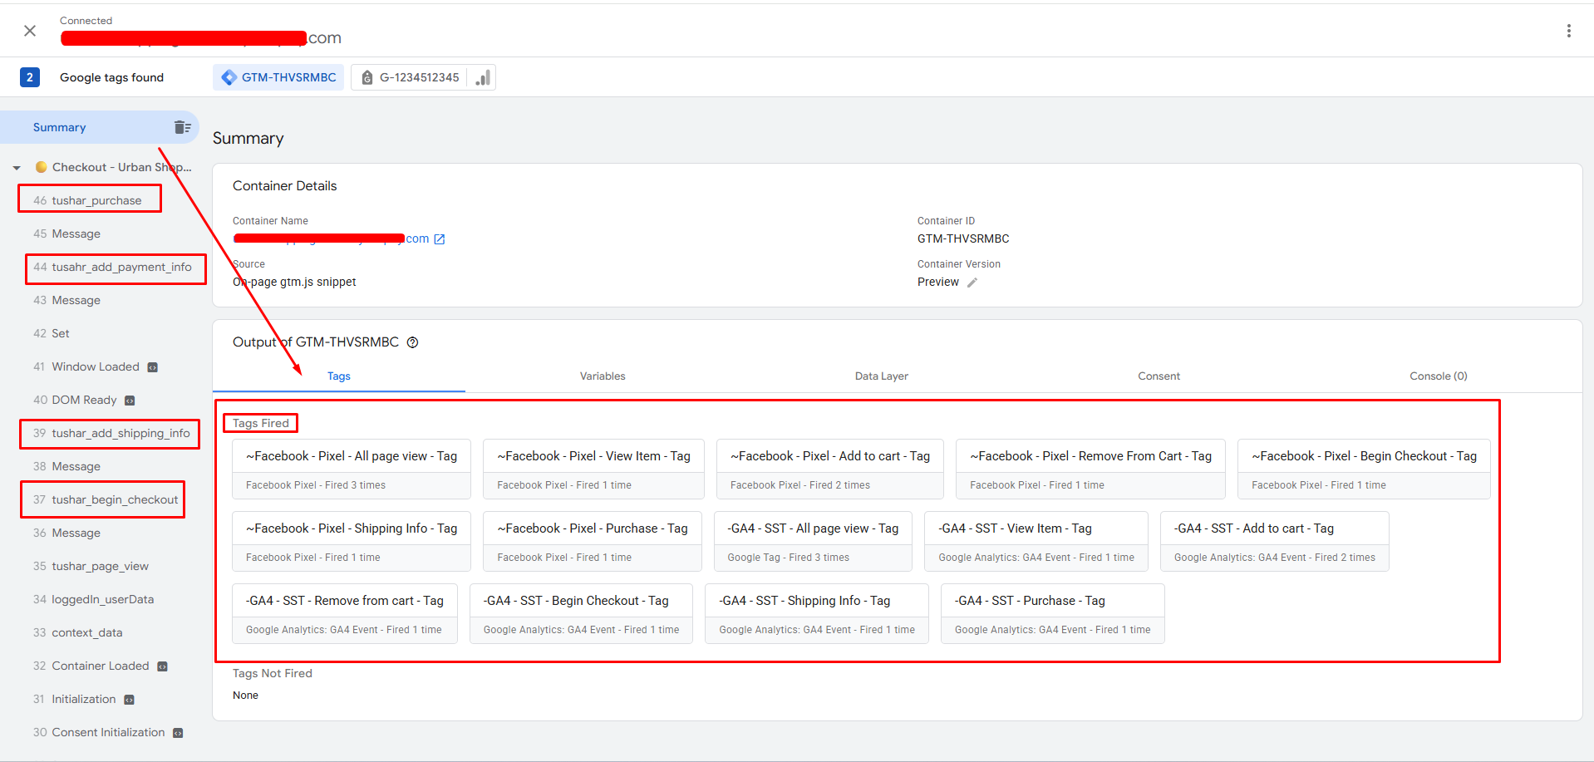The image size is (1594, 762).
Task: Click the code icon next to Window Loaded
Action: (x=152, y=367)
